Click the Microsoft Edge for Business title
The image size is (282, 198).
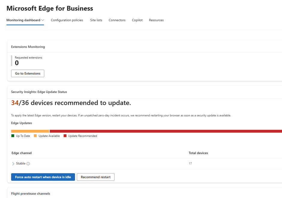[50, 8]
